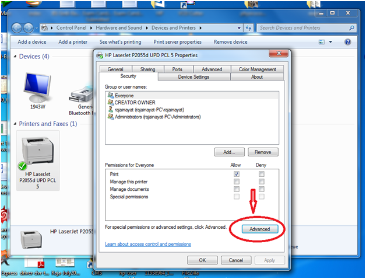
Task: Select HP LaserJet P2055d UPD PCL 5 printer
Action: (37, 161)
